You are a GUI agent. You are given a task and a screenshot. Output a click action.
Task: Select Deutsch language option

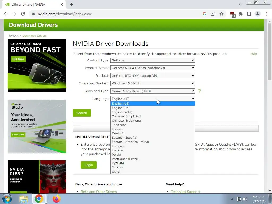click(153, 133)
